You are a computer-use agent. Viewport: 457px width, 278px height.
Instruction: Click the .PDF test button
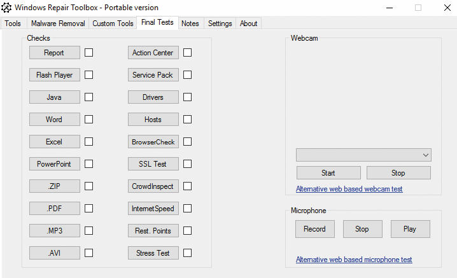[55, 209]
